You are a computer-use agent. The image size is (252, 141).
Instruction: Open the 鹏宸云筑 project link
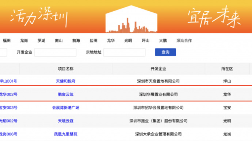coord(66,94)
